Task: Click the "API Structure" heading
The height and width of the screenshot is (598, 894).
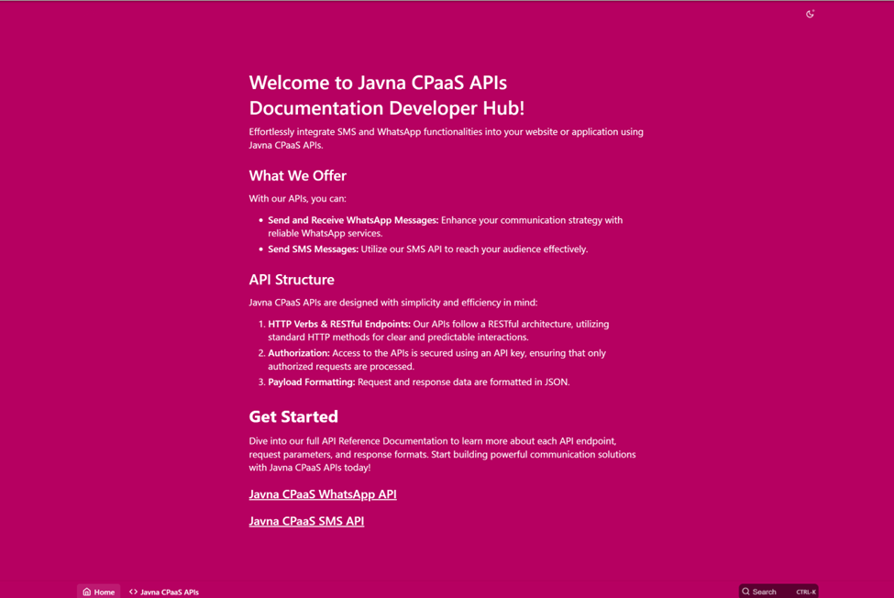Action: tap(292, 280)
